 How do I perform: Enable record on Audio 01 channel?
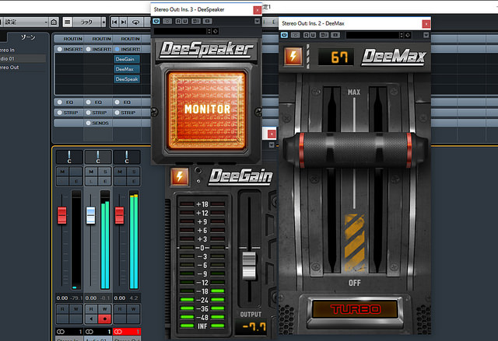tap(105, 318)
